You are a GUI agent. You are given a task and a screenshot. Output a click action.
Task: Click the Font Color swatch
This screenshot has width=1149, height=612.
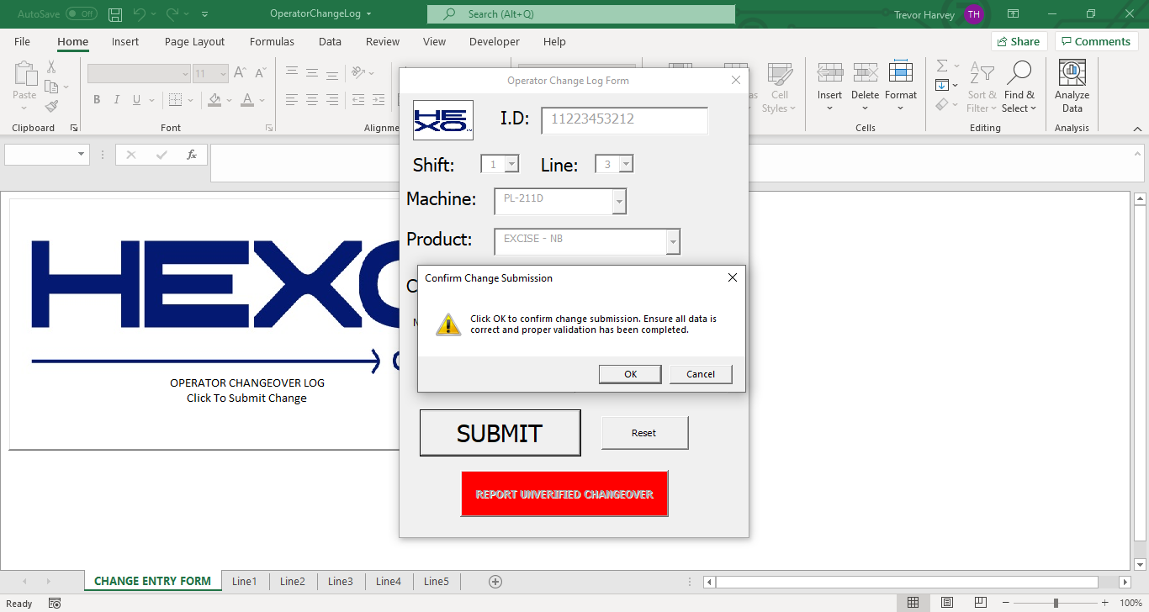246,99
